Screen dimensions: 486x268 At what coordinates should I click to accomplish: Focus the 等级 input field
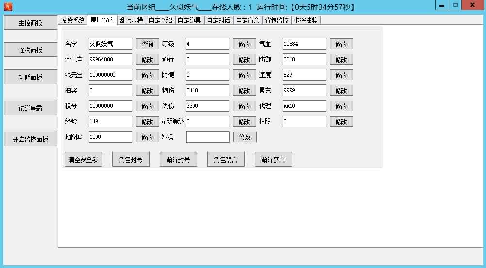pos(208,44)
